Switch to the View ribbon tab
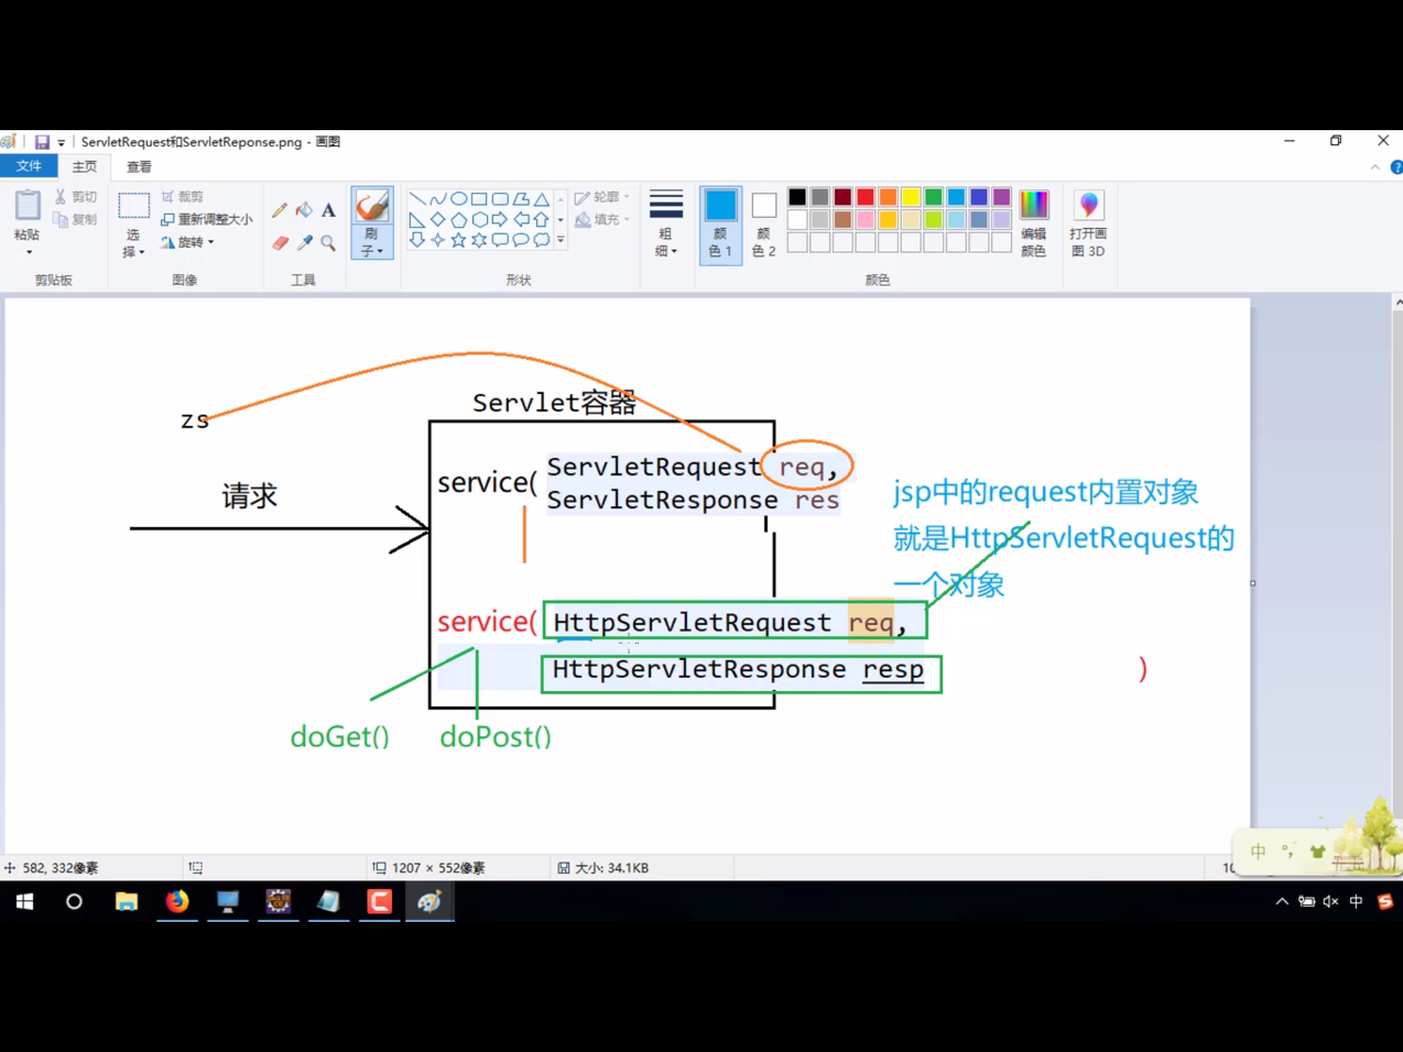 point(139,166)
